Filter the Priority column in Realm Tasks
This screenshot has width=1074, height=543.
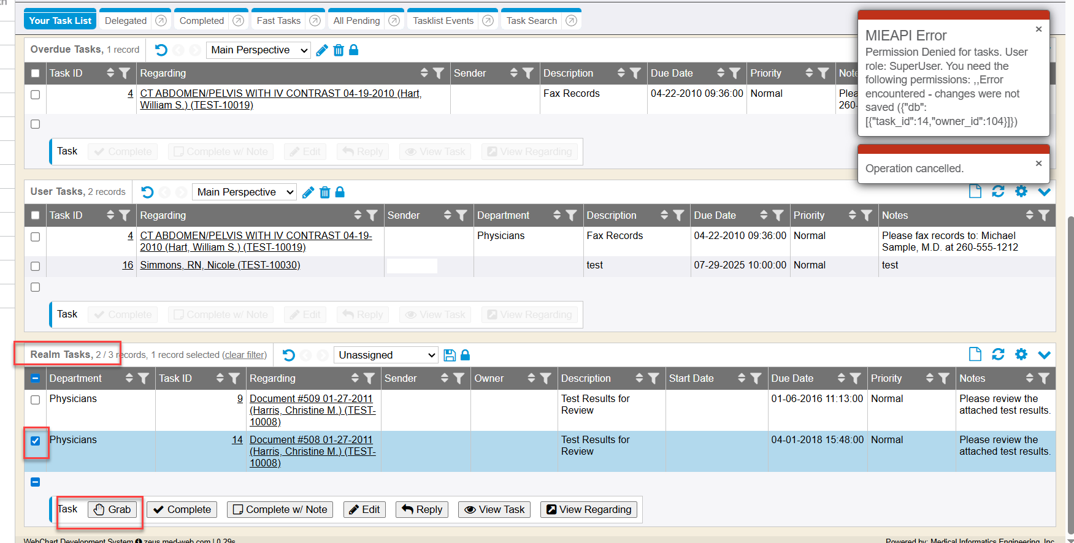[x=944, y=379]
